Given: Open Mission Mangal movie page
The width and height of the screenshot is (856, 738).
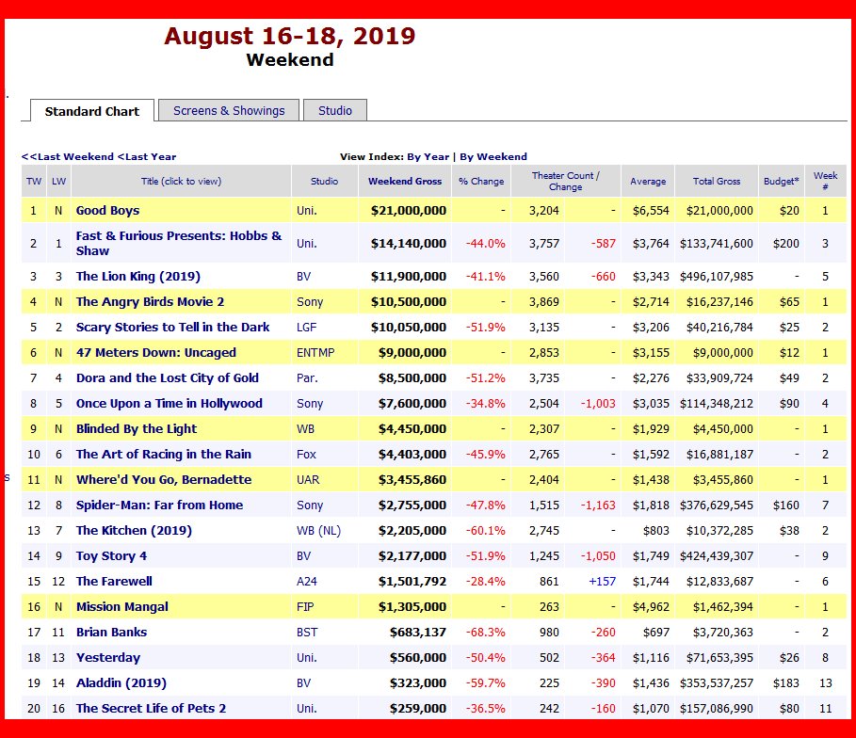Looking at the screenshot, I should click(121, 607).
